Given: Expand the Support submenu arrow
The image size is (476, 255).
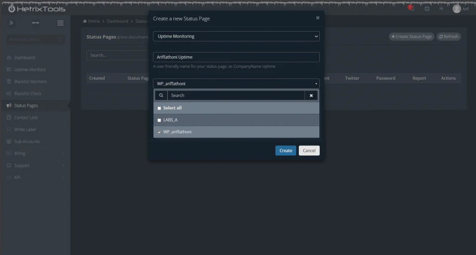Looking at the screenshot, I should 63,165.
